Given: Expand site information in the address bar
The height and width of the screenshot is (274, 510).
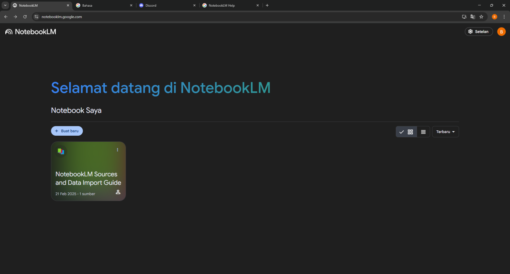Looking at the screenshot, I should [x=36, y=17].
